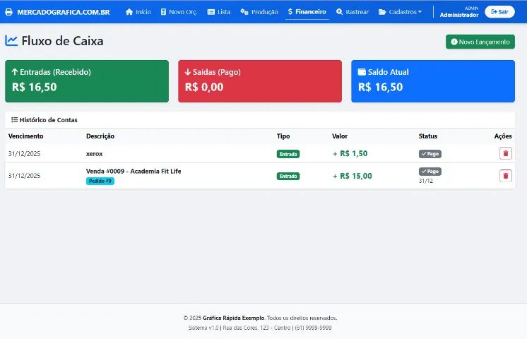527x339 pixels.
Task: Click the down arrow icon in Saídas card
Action: (x=188, y=72)
